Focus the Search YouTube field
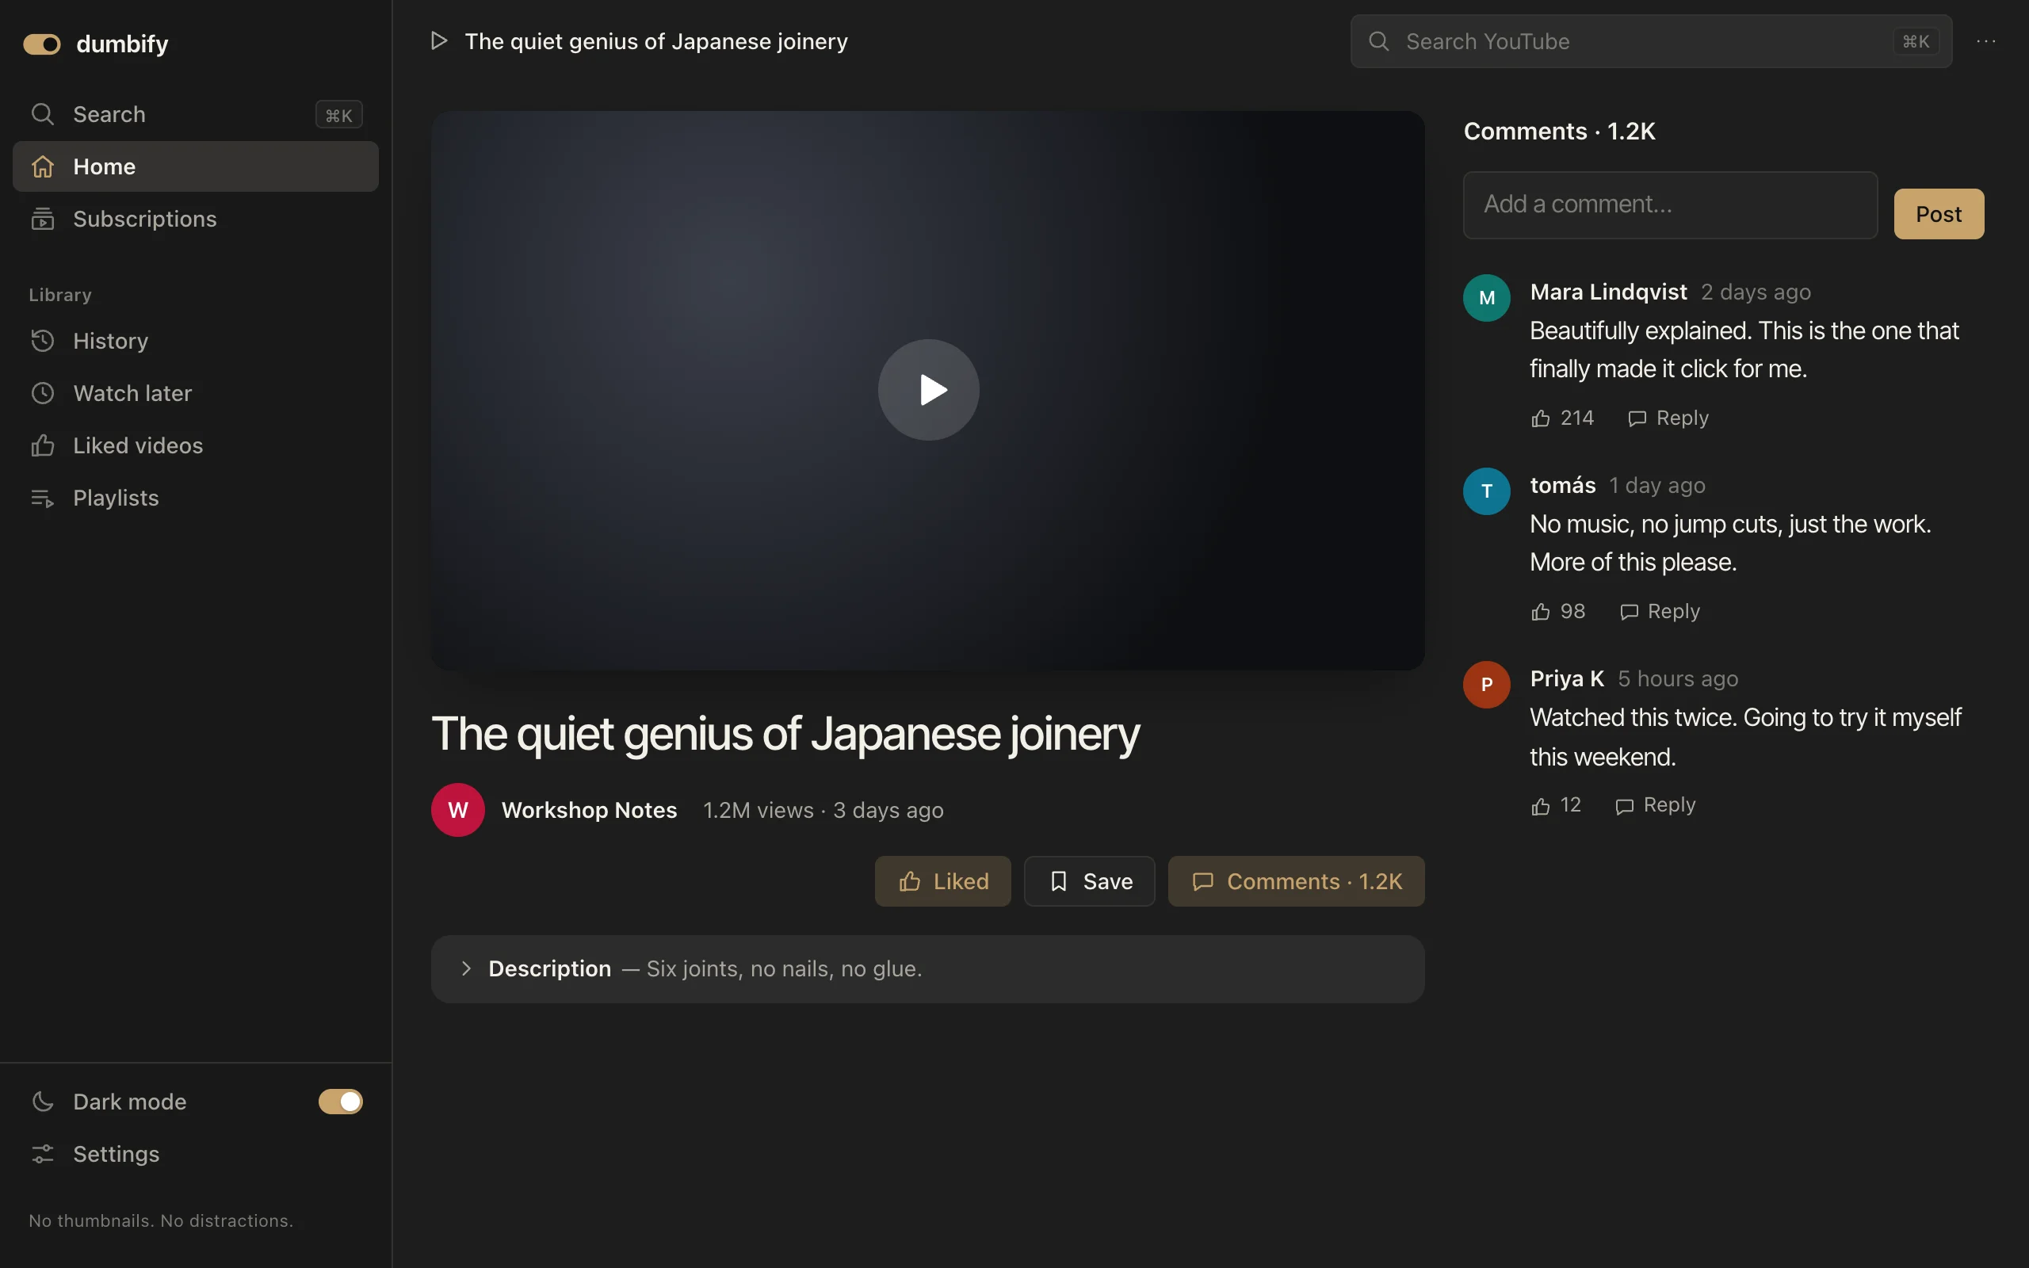 point(1651,41)
